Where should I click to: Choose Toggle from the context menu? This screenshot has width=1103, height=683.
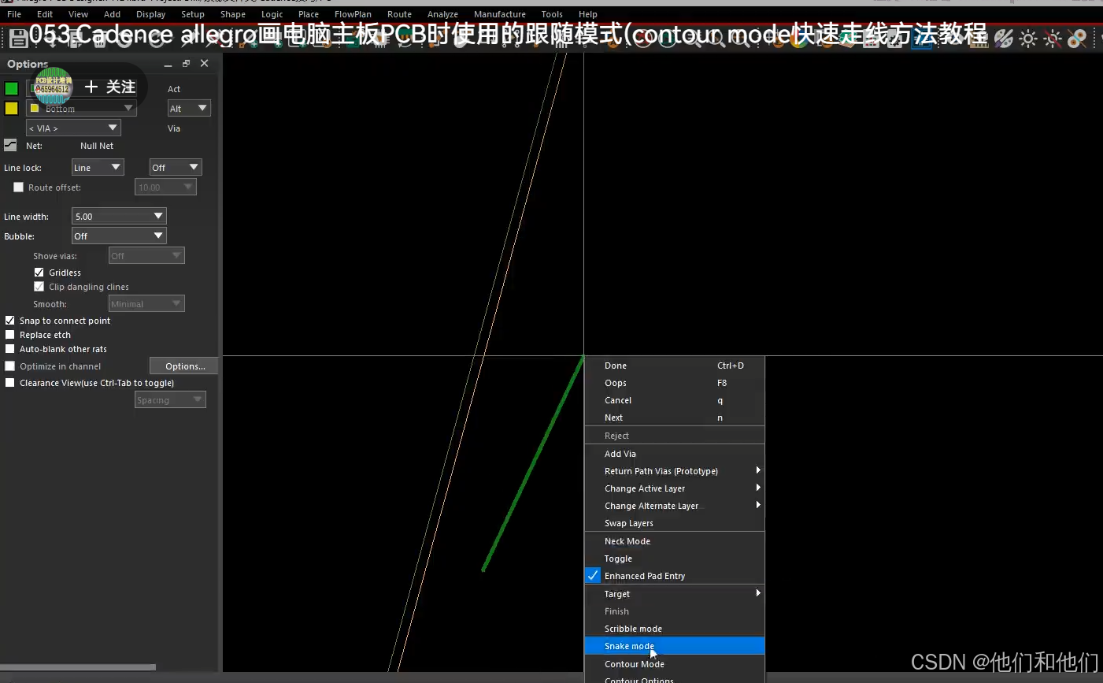675,559
